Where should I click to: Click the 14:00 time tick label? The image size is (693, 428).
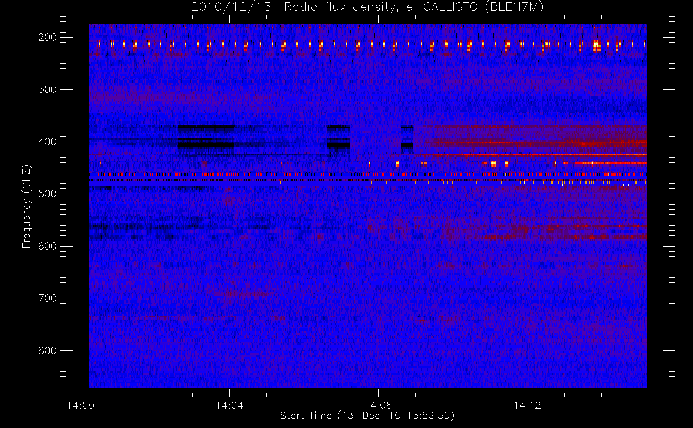[81, 405]
